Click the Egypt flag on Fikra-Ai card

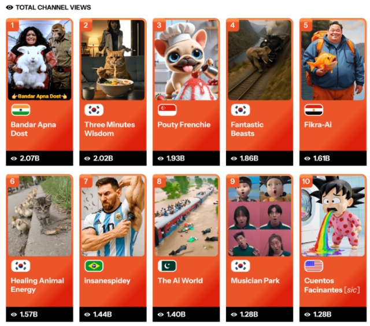[313, 110]
